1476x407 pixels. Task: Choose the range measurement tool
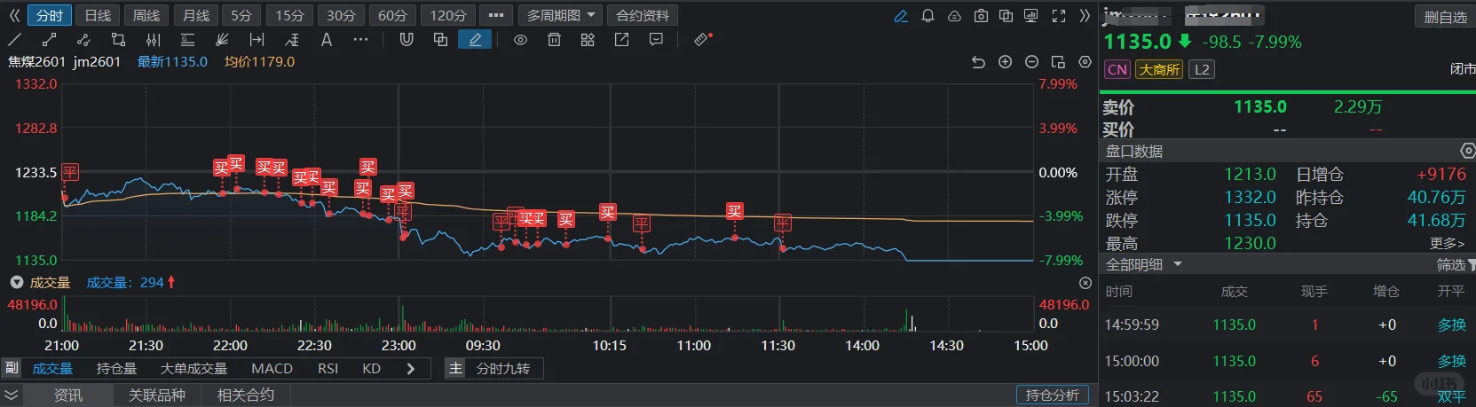257,40
